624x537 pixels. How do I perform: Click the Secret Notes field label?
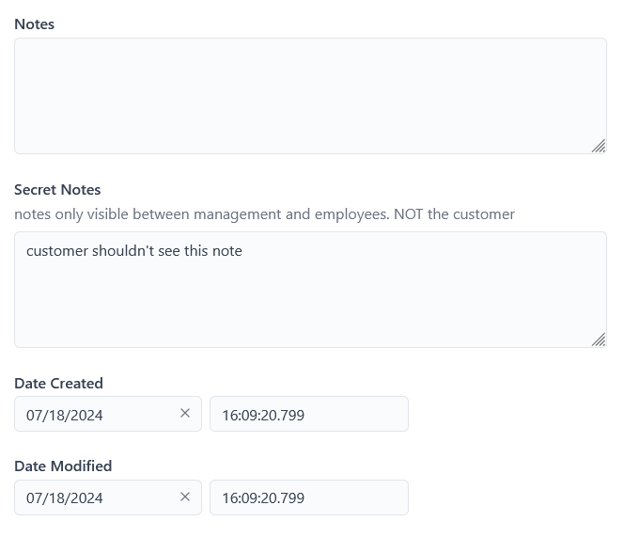57,190
